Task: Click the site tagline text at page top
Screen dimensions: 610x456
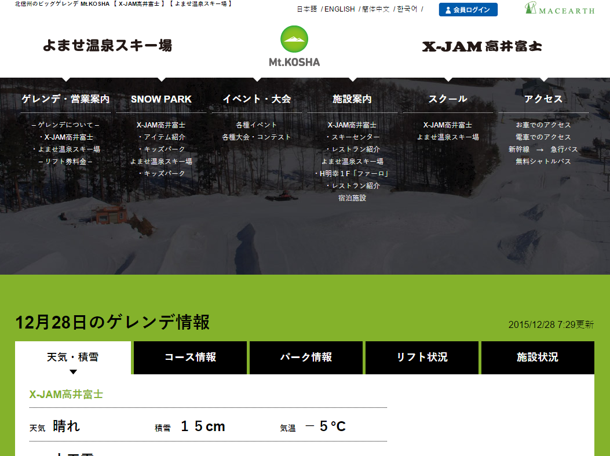Action: click(x=123, y=4)
